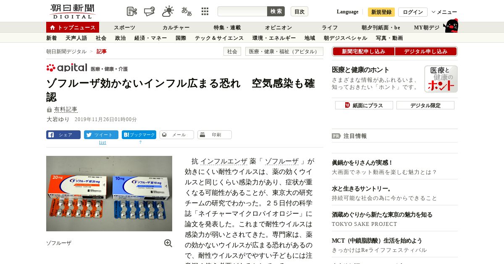Click the apital logo

pos(67,68)
